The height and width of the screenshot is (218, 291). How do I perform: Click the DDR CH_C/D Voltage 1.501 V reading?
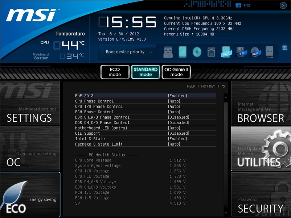(x=177, y=187)
